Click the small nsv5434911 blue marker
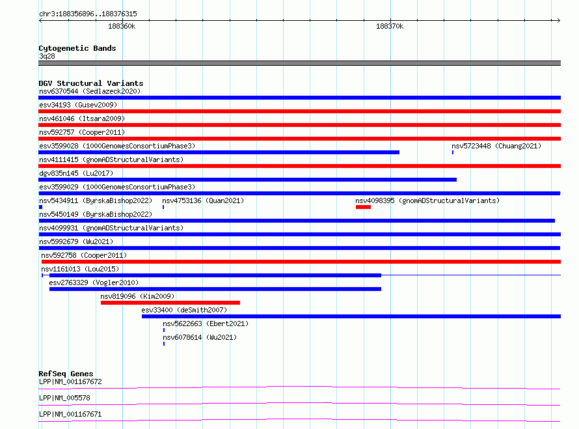 pos(40,207)
